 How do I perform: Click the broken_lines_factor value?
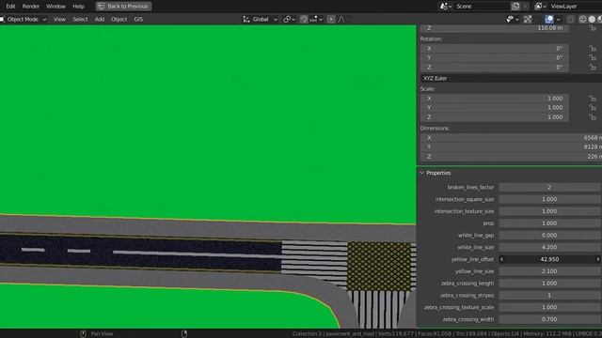[x=549, y=188]
